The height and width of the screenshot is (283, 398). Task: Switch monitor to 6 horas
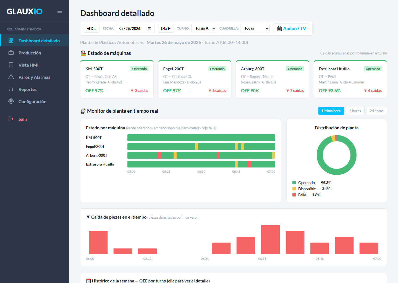tap(355, 111)
